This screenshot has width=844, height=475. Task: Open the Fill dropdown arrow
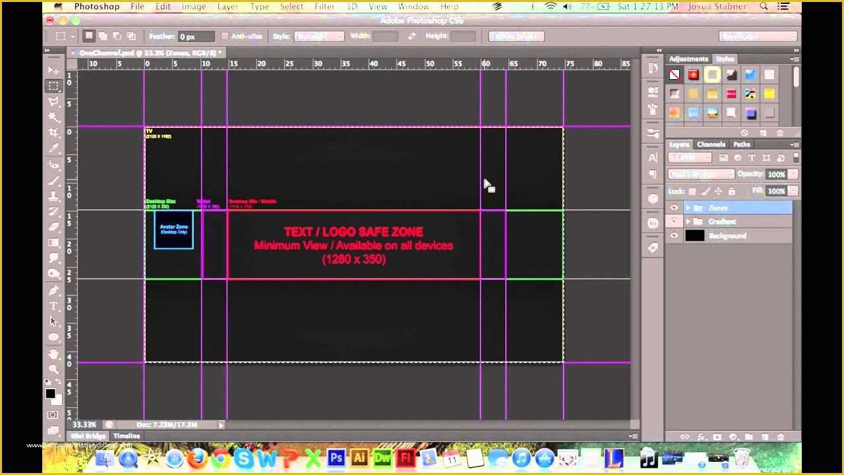pos(793,191)
